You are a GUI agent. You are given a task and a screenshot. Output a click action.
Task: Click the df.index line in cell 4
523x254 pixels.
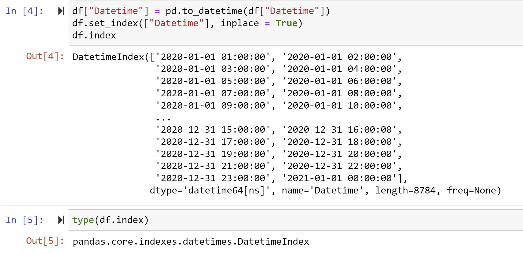(94, 35)
